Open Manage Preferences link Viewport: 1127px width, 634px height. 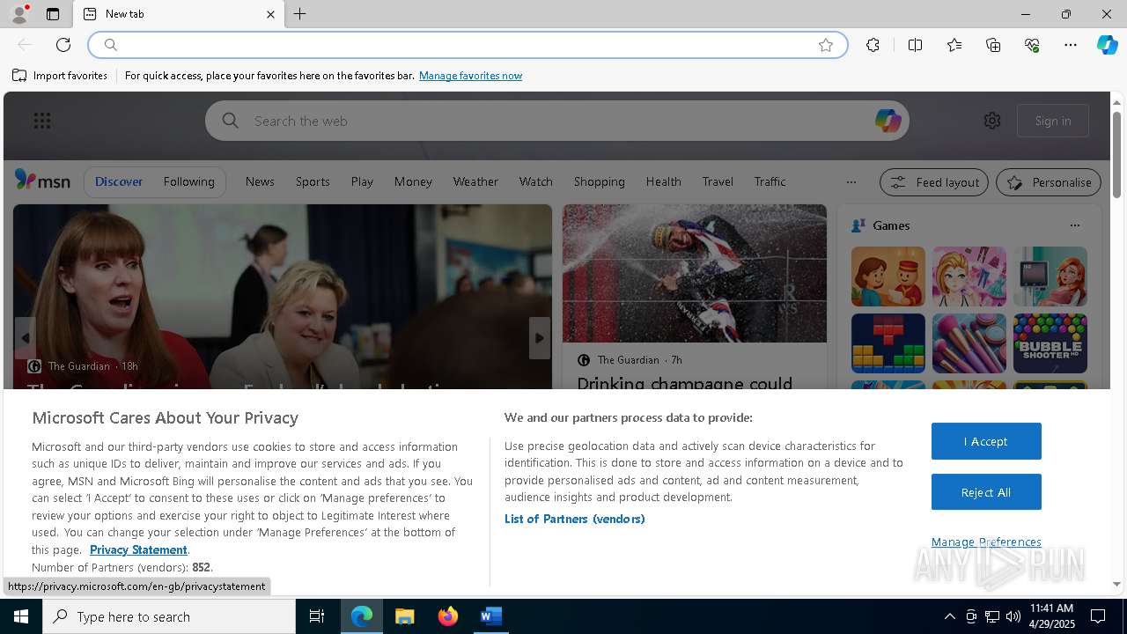(986, 542)
